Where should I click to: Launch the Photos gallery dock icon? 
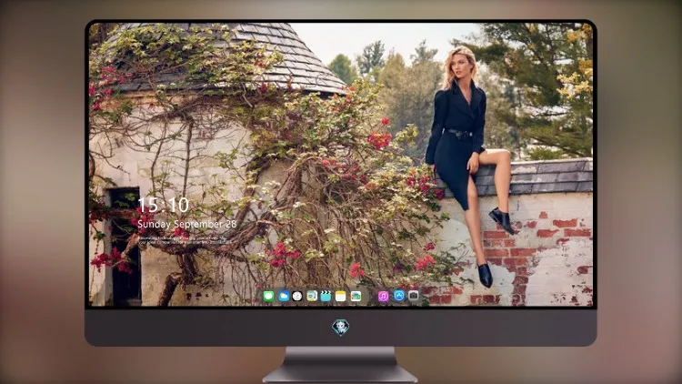coord(356,297)
